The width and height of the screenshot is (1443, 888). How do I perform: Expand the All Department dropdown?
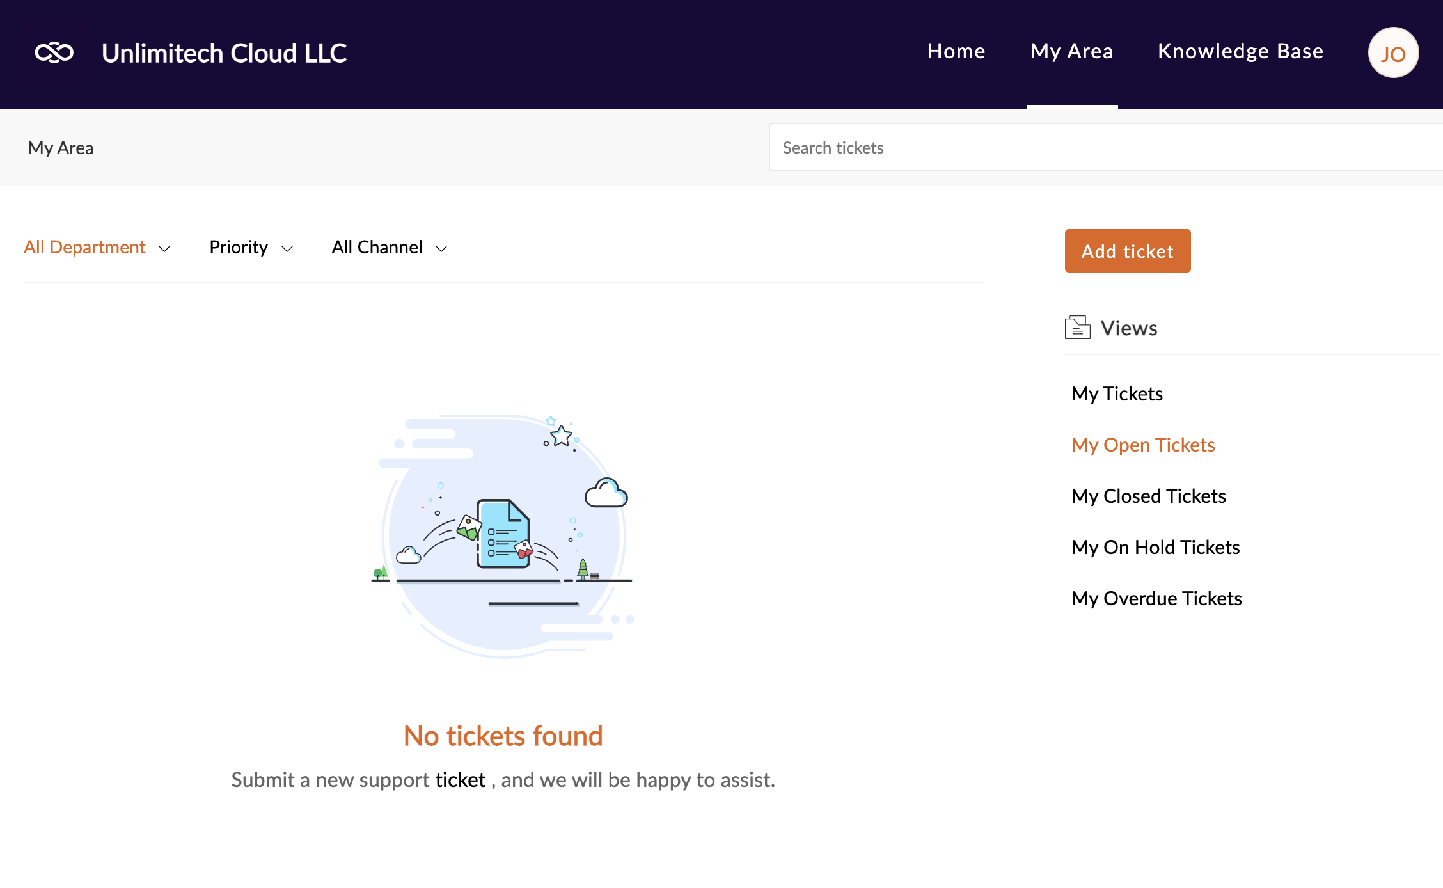(x=97, y=248)
